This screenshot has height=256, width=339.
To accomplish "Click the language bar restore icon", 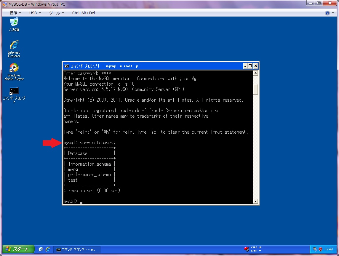I will tap(260, 247).
